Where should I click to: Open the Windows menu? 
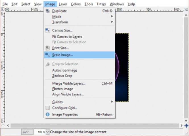pyautogui.click(x=117, y=4)
